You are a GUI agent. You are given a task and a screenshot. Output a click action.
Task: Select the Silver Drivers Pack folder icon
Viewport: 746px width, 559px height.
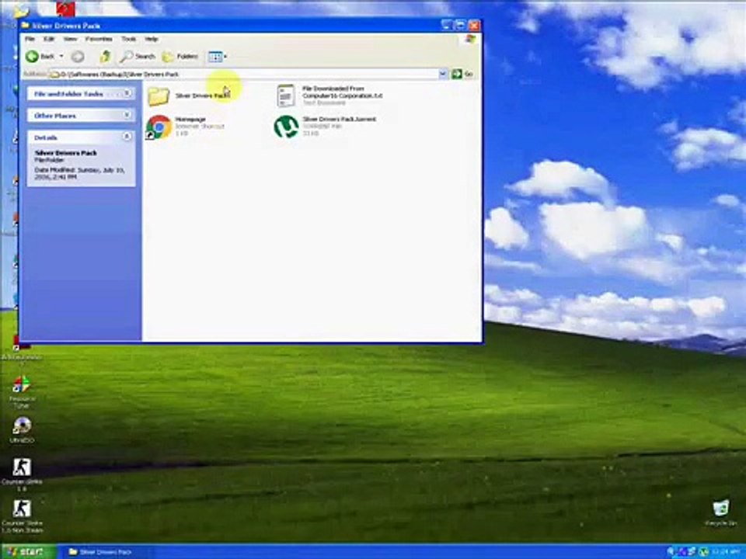(x=159, y=96)
